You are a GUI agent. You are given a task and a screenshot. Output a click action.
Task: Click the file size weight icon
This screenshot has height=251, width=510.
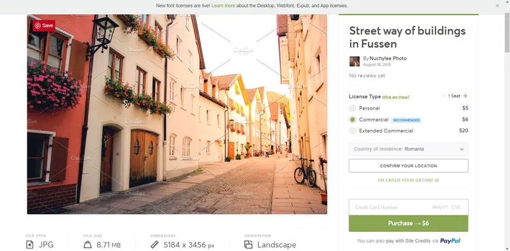click(x=87, y=245)
